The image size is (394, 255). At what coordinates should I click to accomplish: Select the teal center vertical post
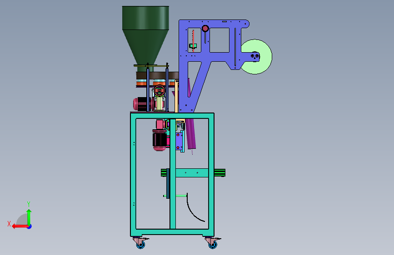(x=173, y=174)
